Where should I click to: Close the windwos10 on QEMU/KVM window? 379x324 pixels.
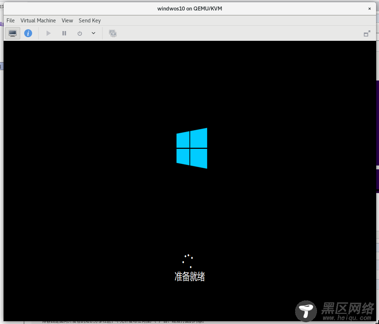[369, 9]
